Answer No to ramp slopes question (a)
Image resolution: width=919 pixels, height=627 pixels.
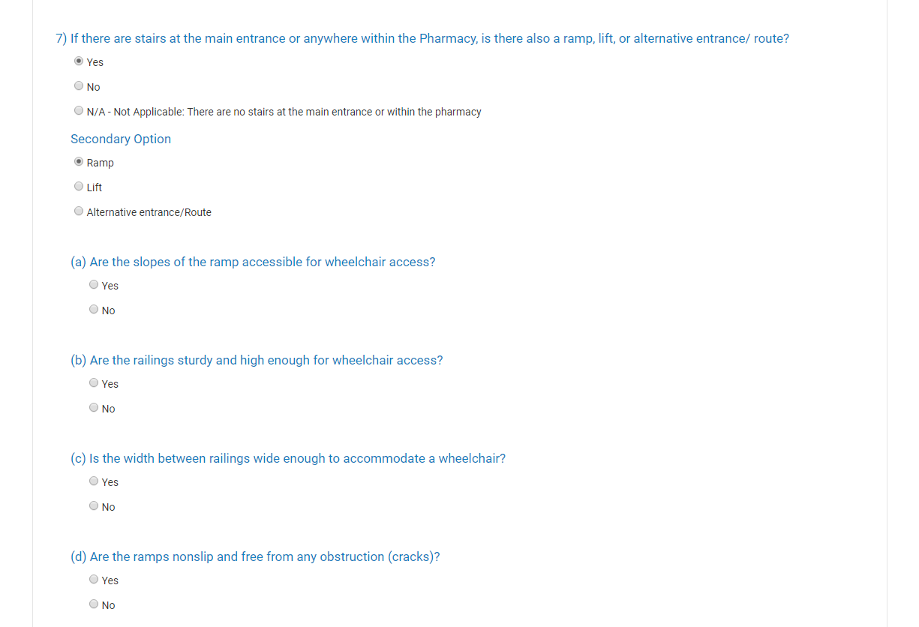(94, 310)
